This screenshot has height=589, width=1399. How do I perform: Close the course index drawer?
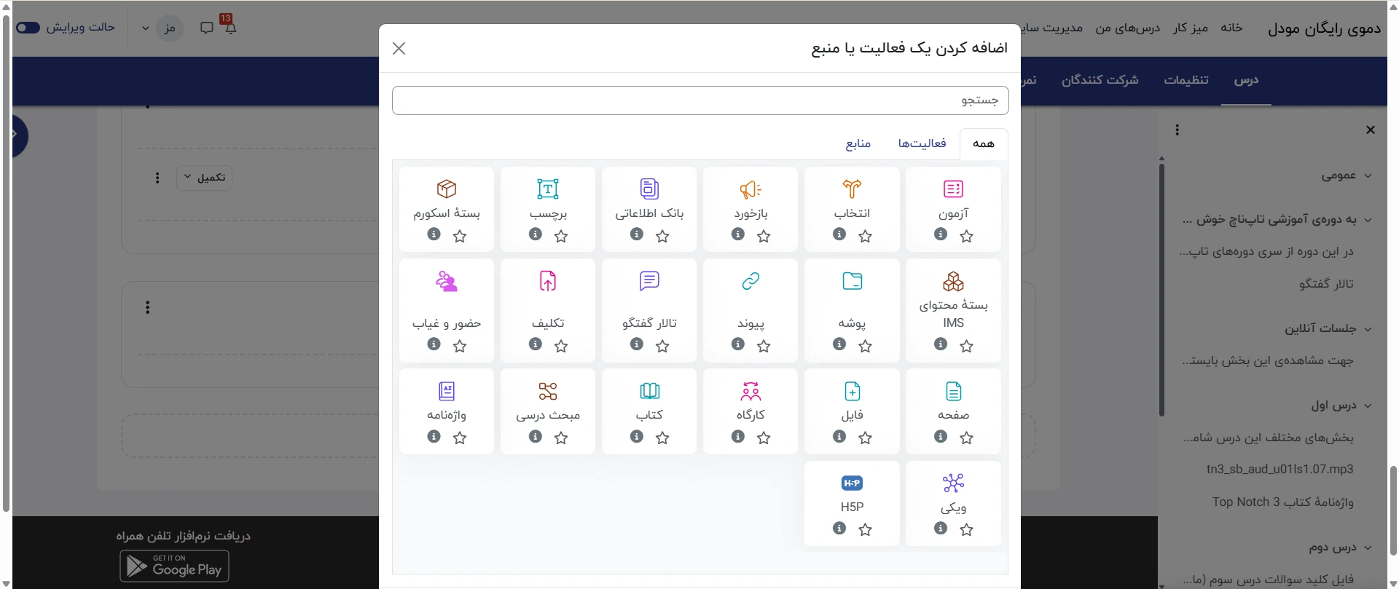pyautogui.click(x=1371, y=130)
